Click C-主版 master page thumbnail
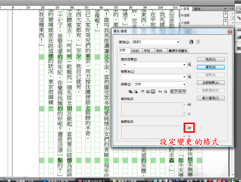241x182 pixels. point(226,22)
